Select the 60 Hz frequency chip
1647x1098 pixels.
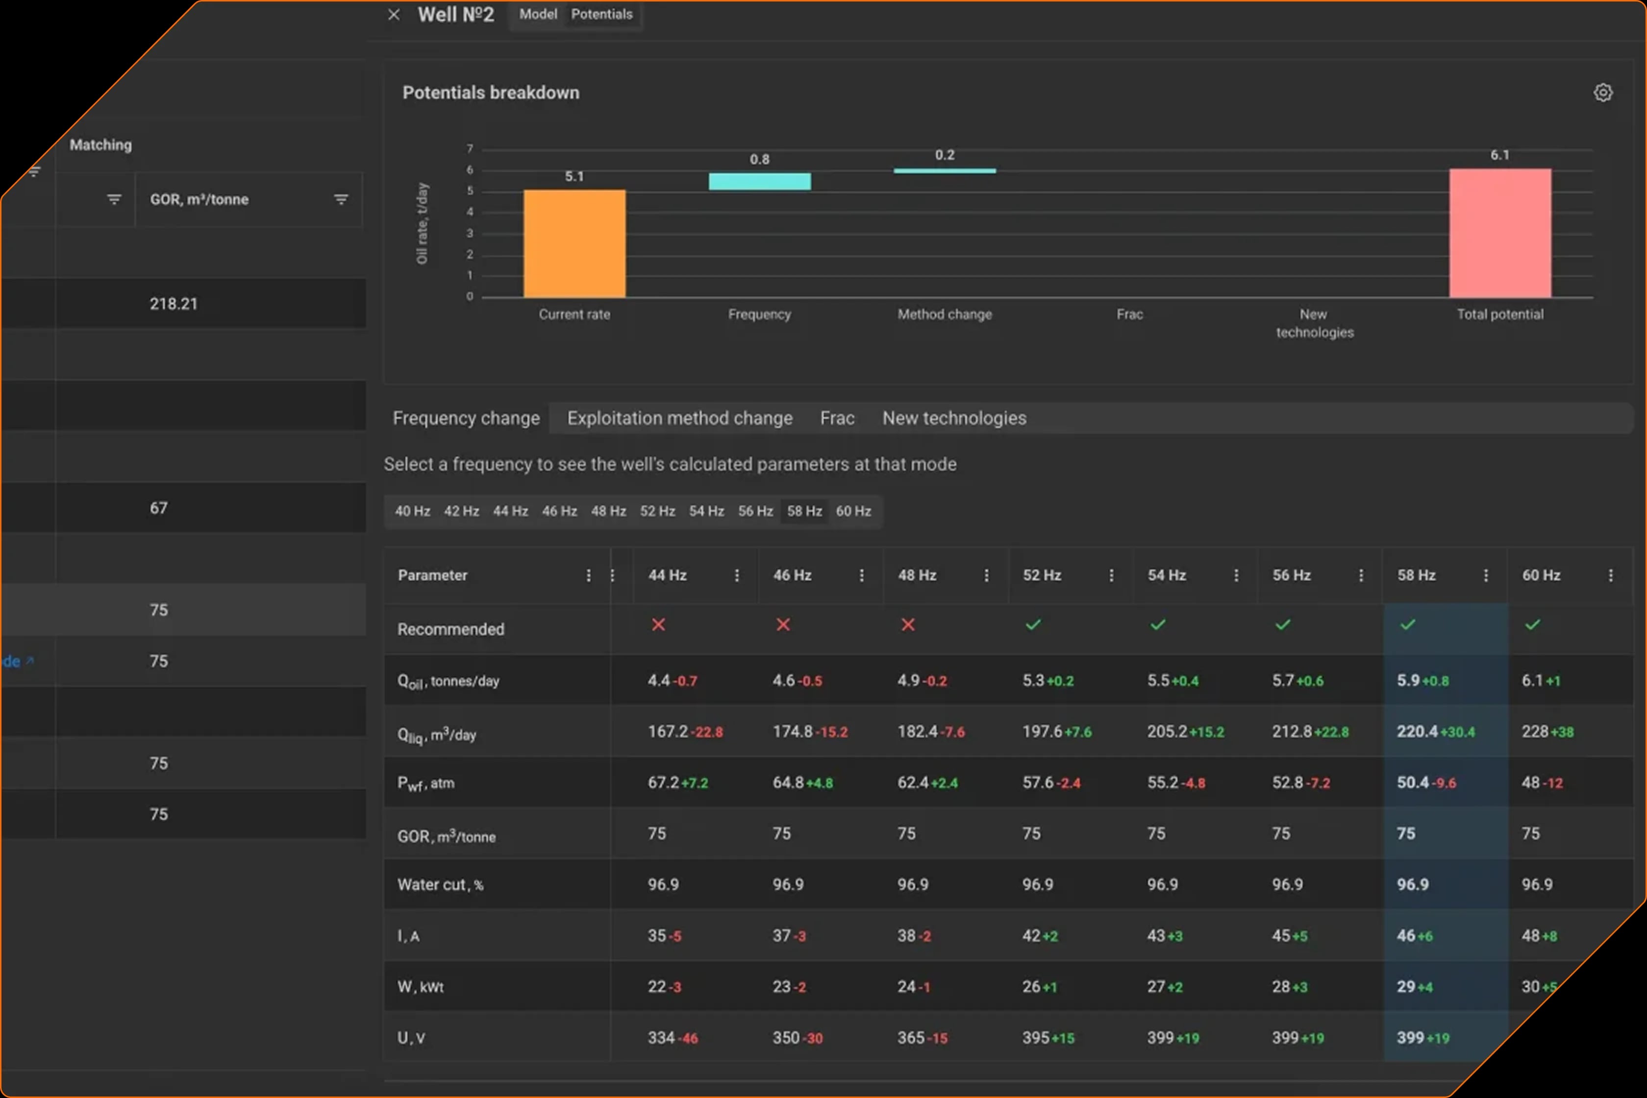853,511
